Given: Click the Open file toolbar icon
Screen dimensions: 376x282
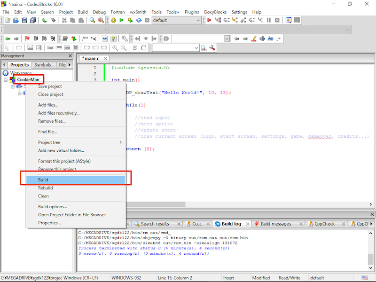Looking at the screenshot, I should click(x=16, y=20).
